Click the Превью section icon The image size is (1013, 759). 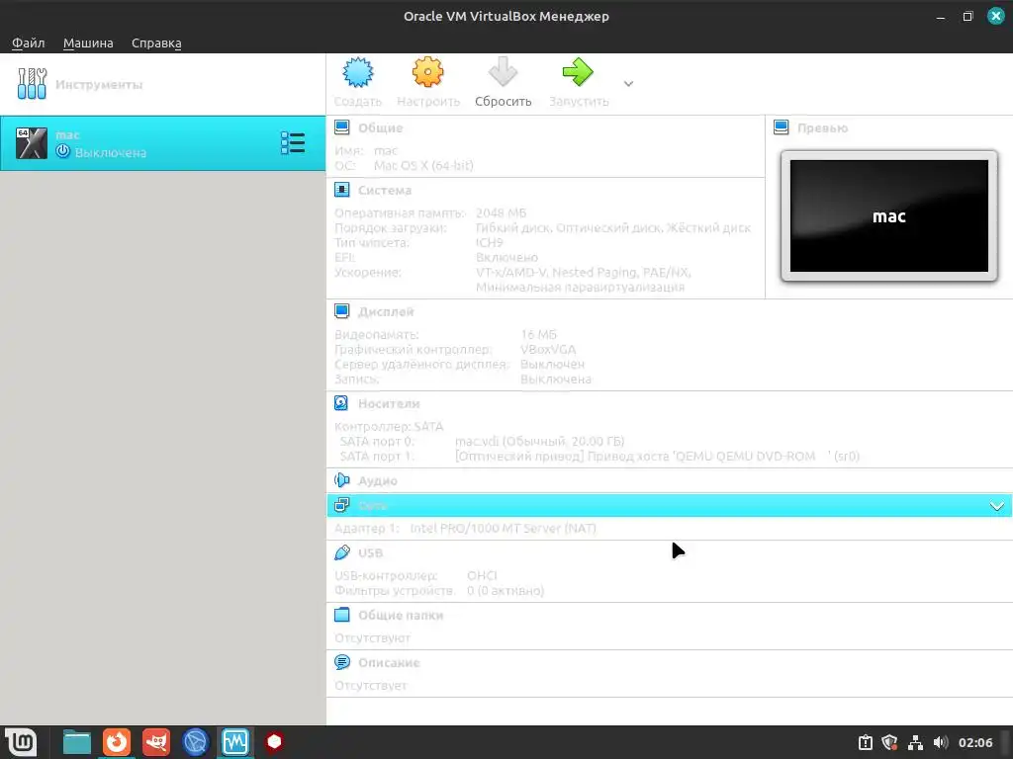click(x=782, y=127)
